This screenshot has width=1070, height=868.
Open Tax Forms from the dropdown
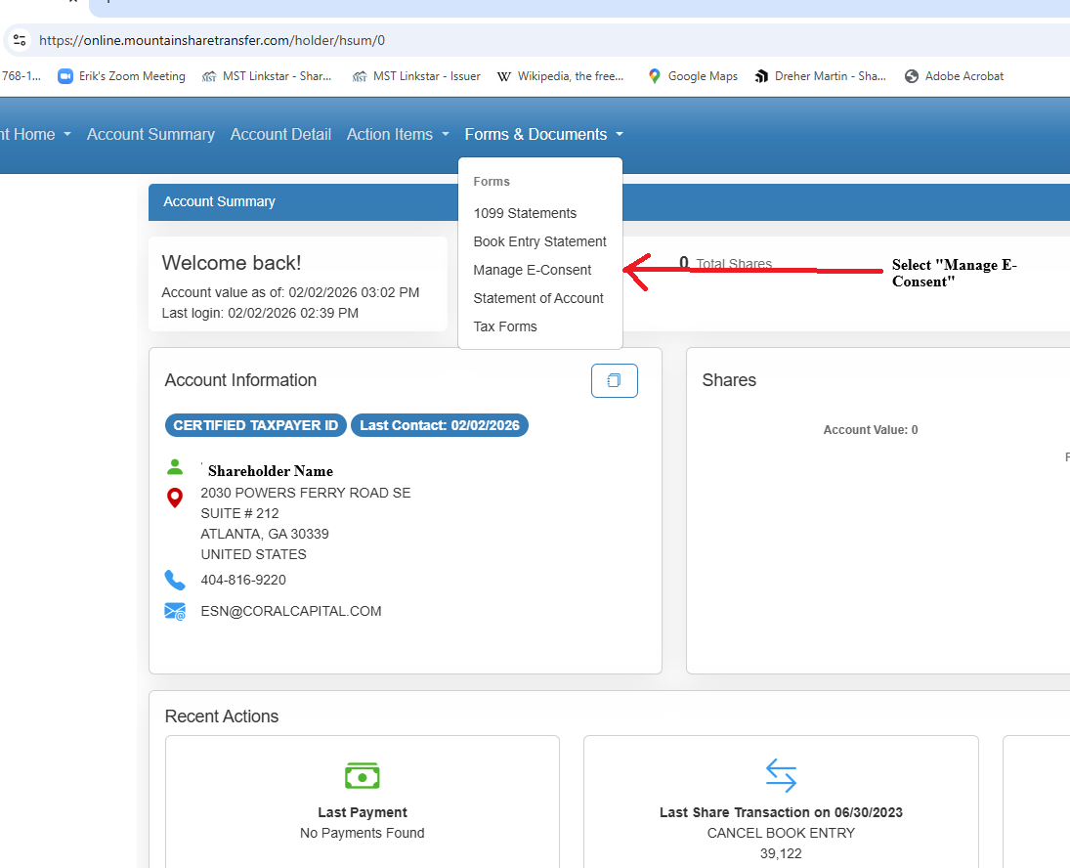tap(505, 326)
